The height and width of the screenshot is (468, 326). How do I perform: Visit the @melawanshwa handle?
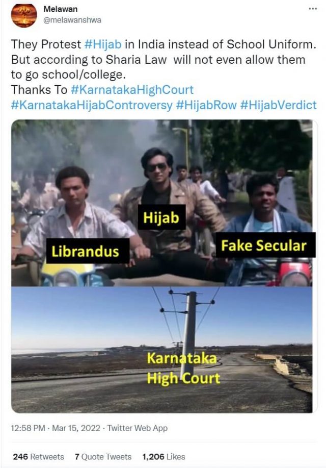point(72,20)
